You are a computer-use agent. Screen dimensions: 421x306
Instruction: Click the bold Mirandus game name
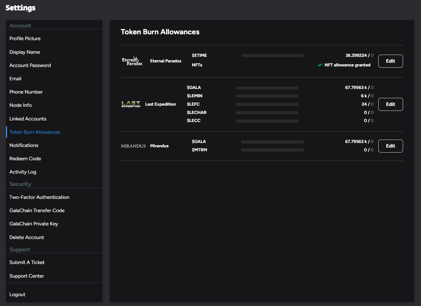(159, 146)
